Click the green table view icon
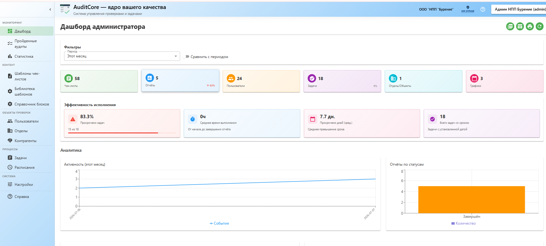546x246 pixels. [520, 27]
